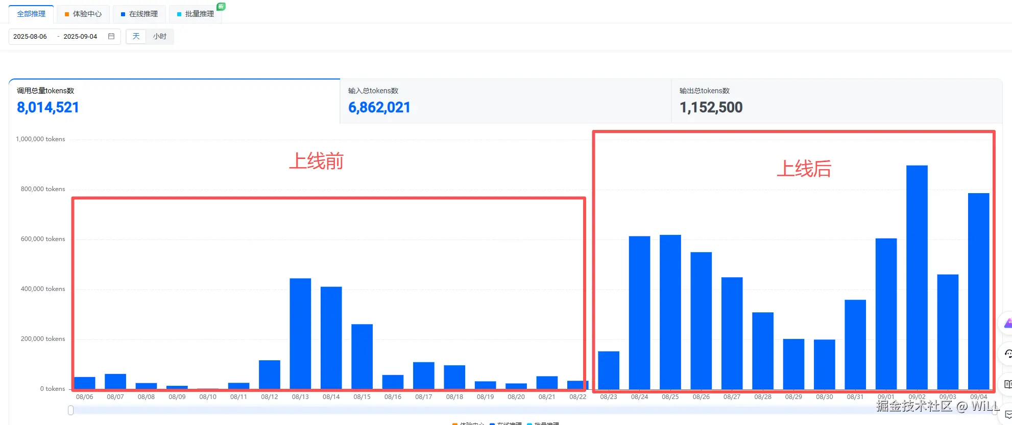Viewport: 1012px width, 425px height.
Task: Click the 08/26 bar in the chart
Action: click(x=701, y=321)
